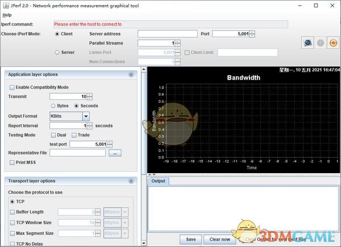
Task: Open the Help menu
Action: 7,15
